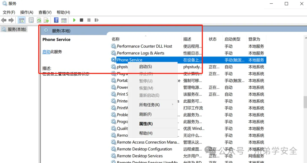Restart service with toolbar restart icon
Screen dimensions: 307x163
96,20
